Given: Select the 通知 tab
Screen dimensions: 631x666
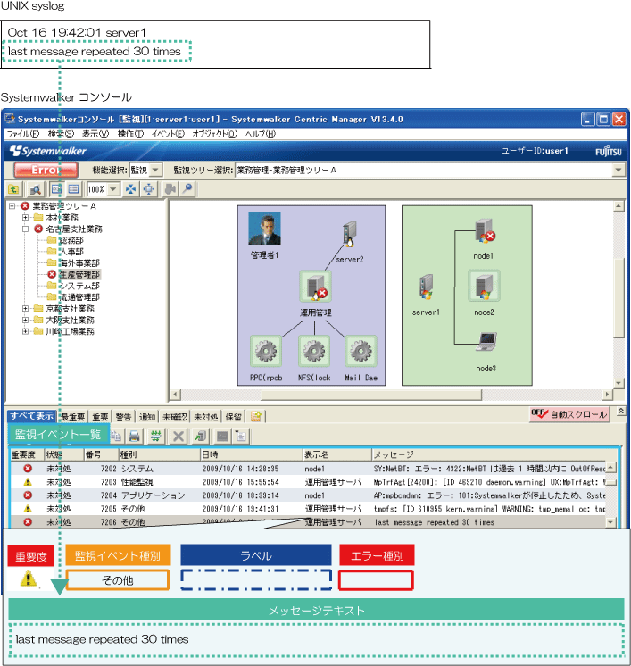Looking at the screenshot, I should click(147, 417).
